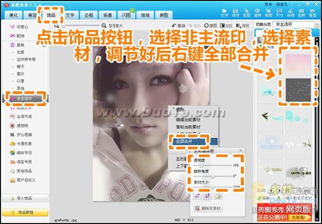Select the 其他 sub-item under 服装
The image size is (322, 224).
pos(20,88)
